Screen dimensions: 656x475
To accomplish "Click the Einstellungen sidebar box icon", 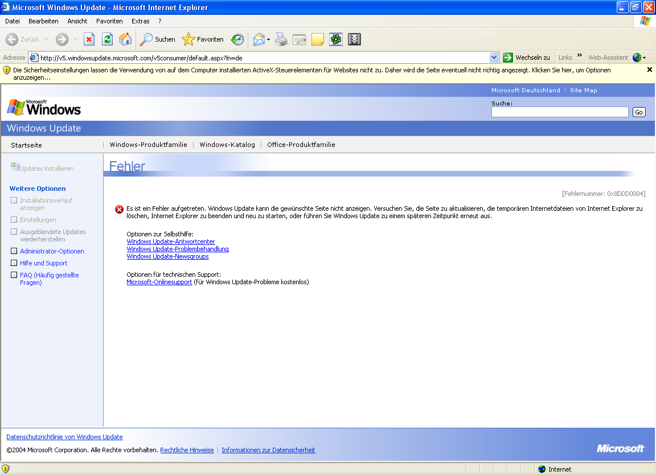I will coord(14,220).
